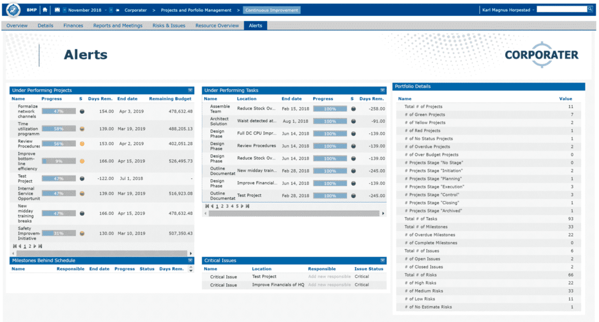Click status icon for the Review Procedures project
Image resolution: width=599 pixels, height=322 pixels.
click(82, 144)
